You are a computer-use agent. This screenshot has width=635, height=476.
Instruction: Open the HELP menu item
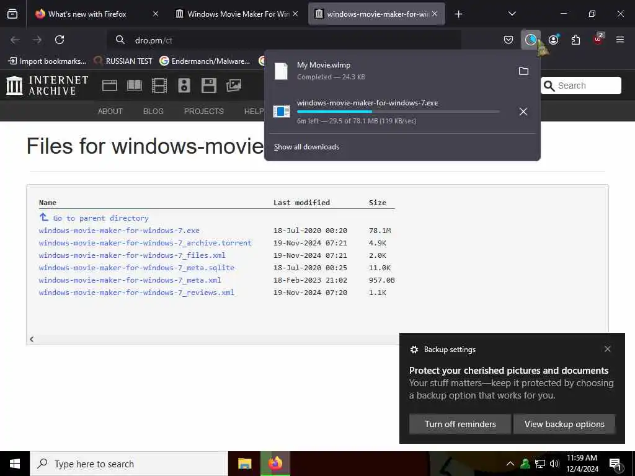point(254,112)
